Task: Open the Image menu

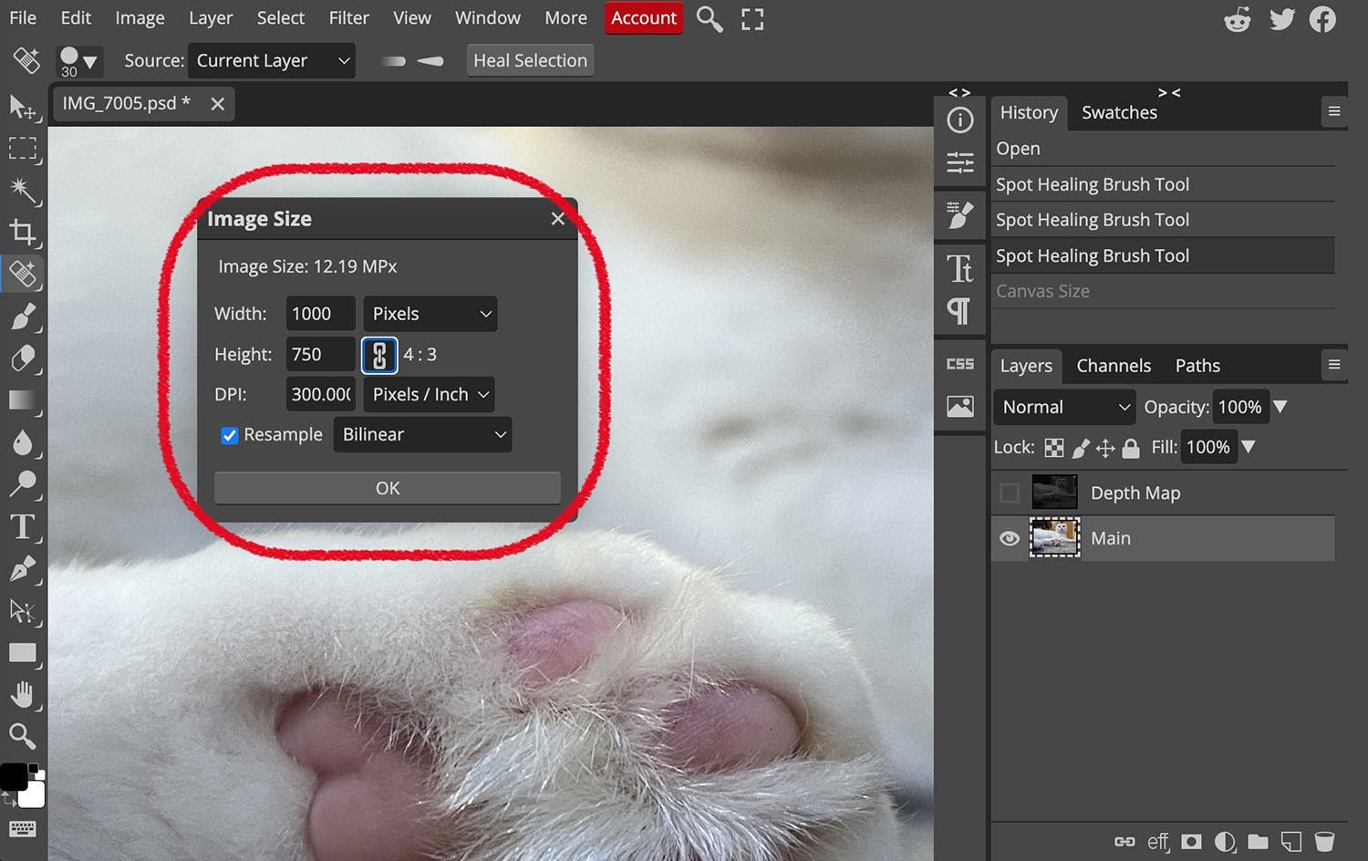Action: click(140, 18)
